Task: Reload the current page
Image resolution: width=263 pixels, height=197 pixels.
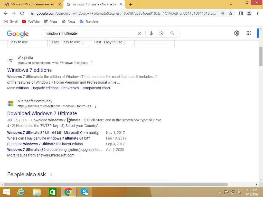Action: tap(22, 13)
